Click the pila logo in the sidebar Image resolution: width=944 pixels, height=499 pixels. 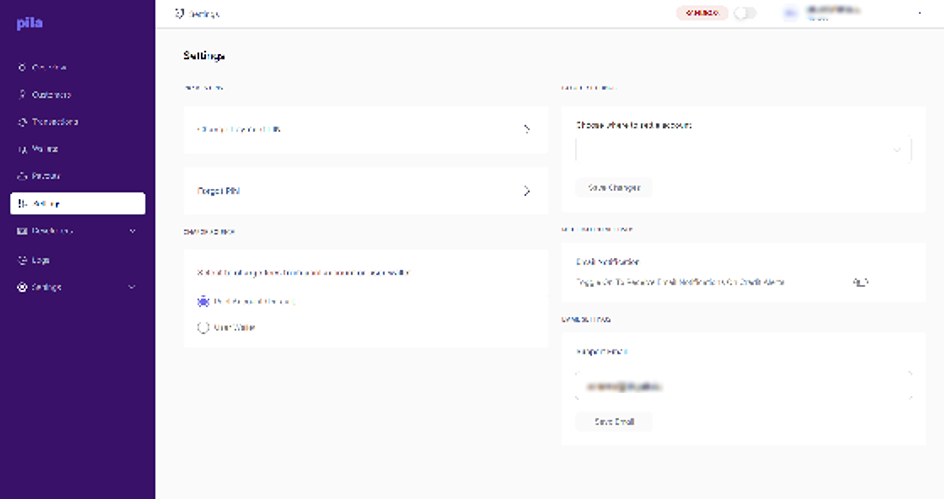click(x=29, y=23)
